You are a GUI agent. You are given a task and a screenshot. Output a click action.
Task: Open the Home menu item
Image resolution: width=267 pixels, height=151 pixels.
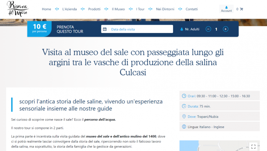click(x=47, y=9)
